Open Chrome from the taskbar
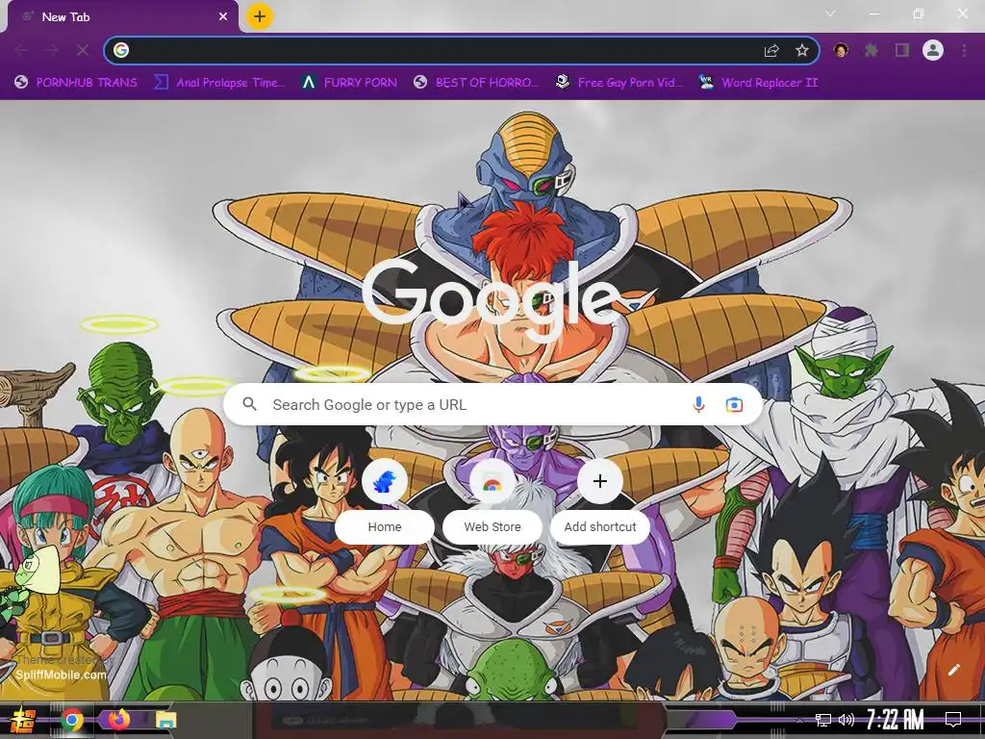 (72, 720)
